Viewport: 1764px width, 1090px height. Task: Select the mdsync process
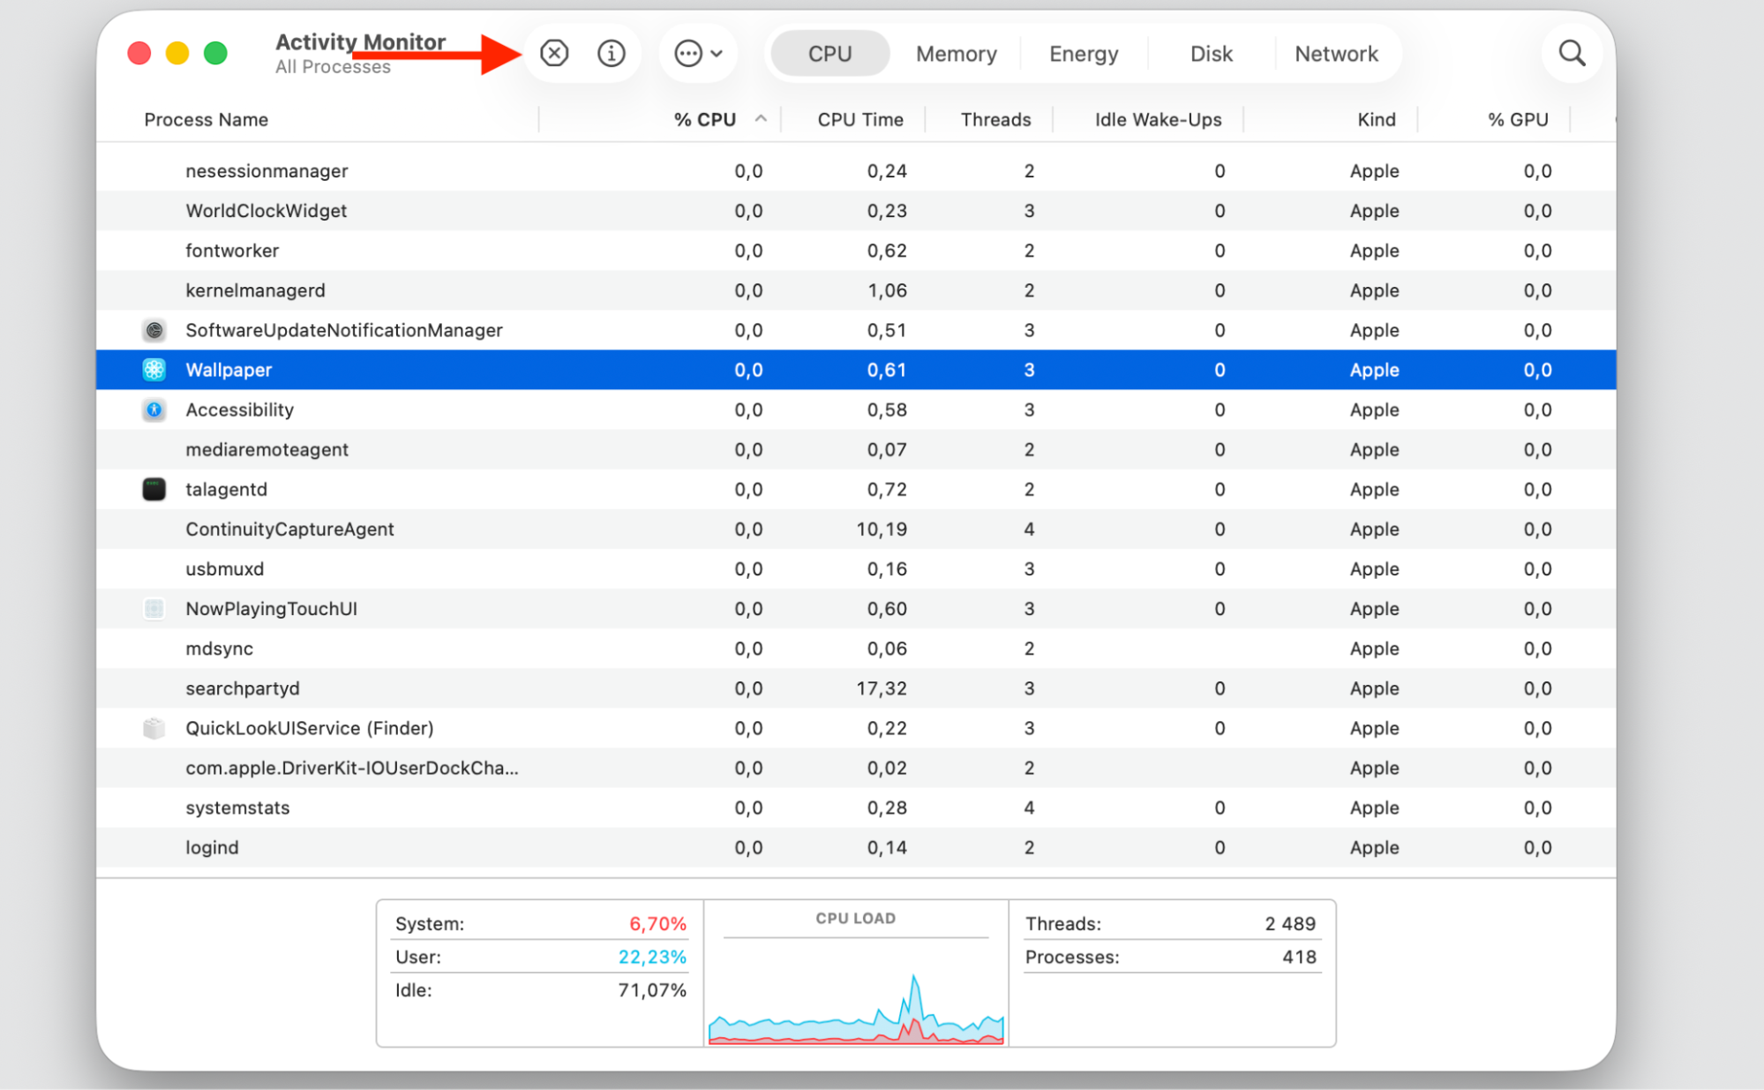coord(856,649)
